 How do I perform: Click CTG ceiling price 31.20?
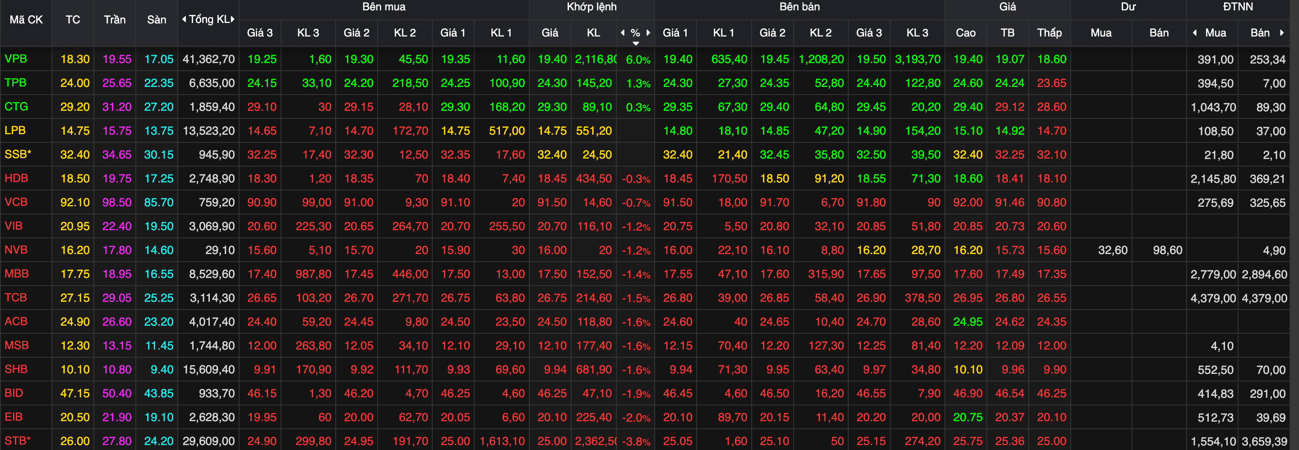(116, 107)
